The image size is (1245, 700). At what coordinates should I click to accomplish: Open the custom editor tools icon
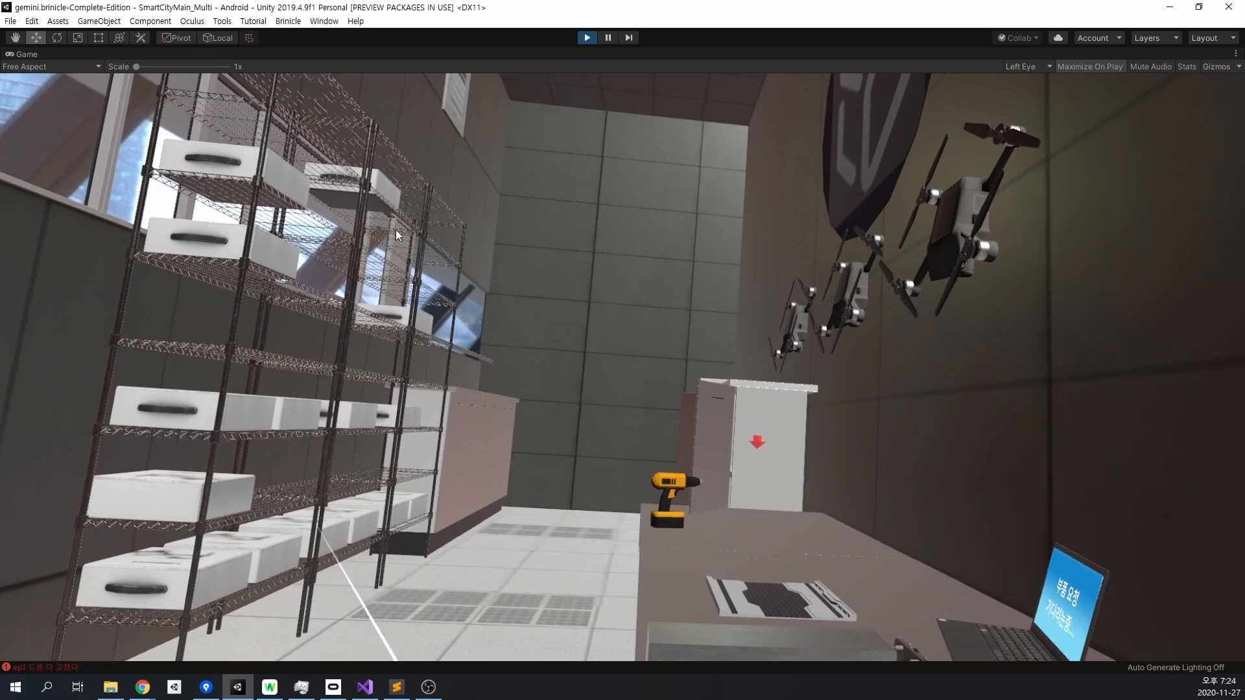coord(140,38)
